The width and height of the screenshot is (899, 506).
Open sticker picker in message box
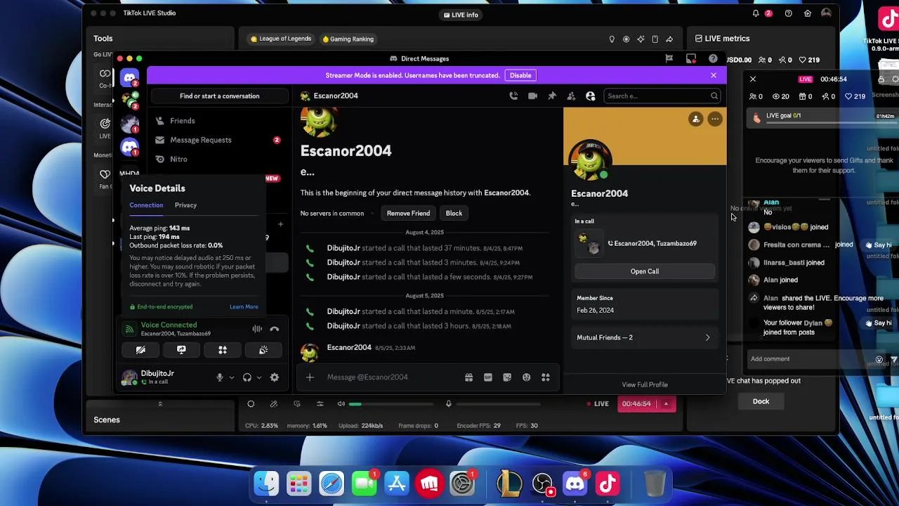(x=507, y=377)
